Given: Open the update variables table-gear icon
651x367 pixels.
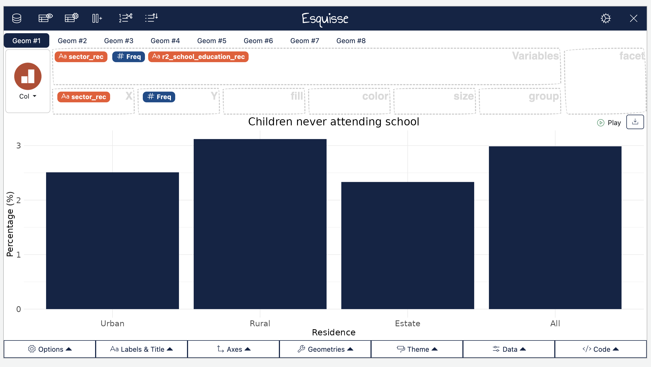Looking at the screenshot, I should (72, 18).
